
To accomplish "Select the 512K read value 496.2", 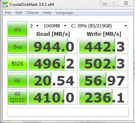I will 53,63.
